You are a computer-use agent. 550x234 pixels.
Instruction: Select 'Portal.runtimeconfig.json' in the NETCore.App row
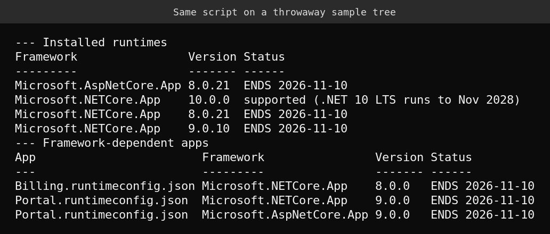pos(102,200)
